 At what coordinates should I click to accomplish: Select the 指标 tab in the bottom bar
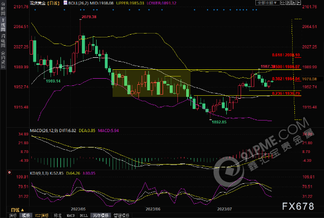click(x=13, y=215)
